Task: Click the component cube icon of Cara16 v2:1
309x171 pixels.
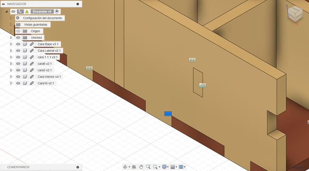Action: (x=25, y=83)
